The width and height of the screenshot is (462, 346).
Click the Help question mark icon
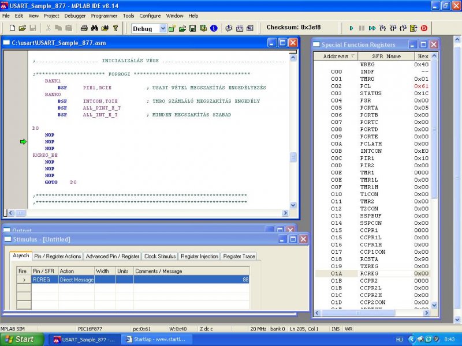coord(115,28)
